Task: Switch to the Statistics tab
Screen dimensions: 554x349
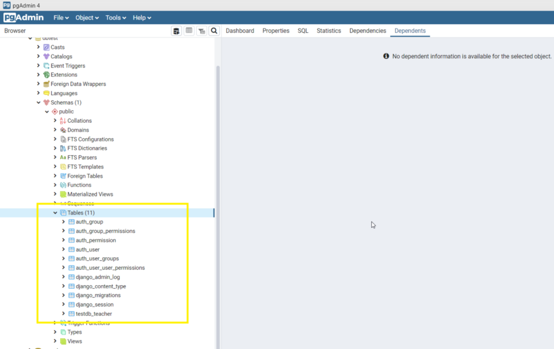Action: (329, 31)
